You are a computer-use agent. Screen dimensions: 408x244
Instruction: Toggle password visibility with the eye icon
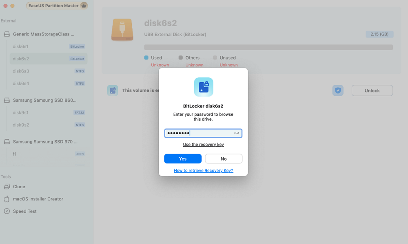pyautogui.click(x=236, y=133)
